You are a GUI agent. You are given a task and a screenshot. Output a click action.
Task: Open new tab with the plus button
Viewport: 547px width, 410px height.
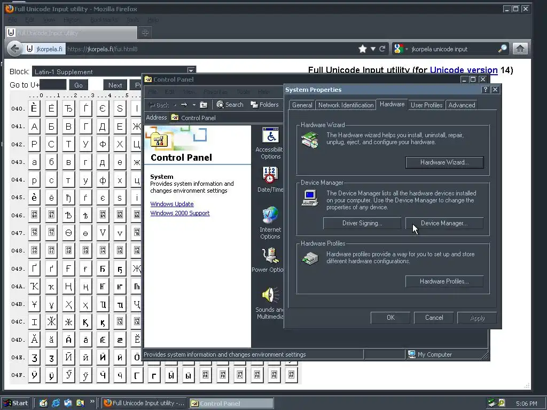pyautogui.click(x=145, y=33)
